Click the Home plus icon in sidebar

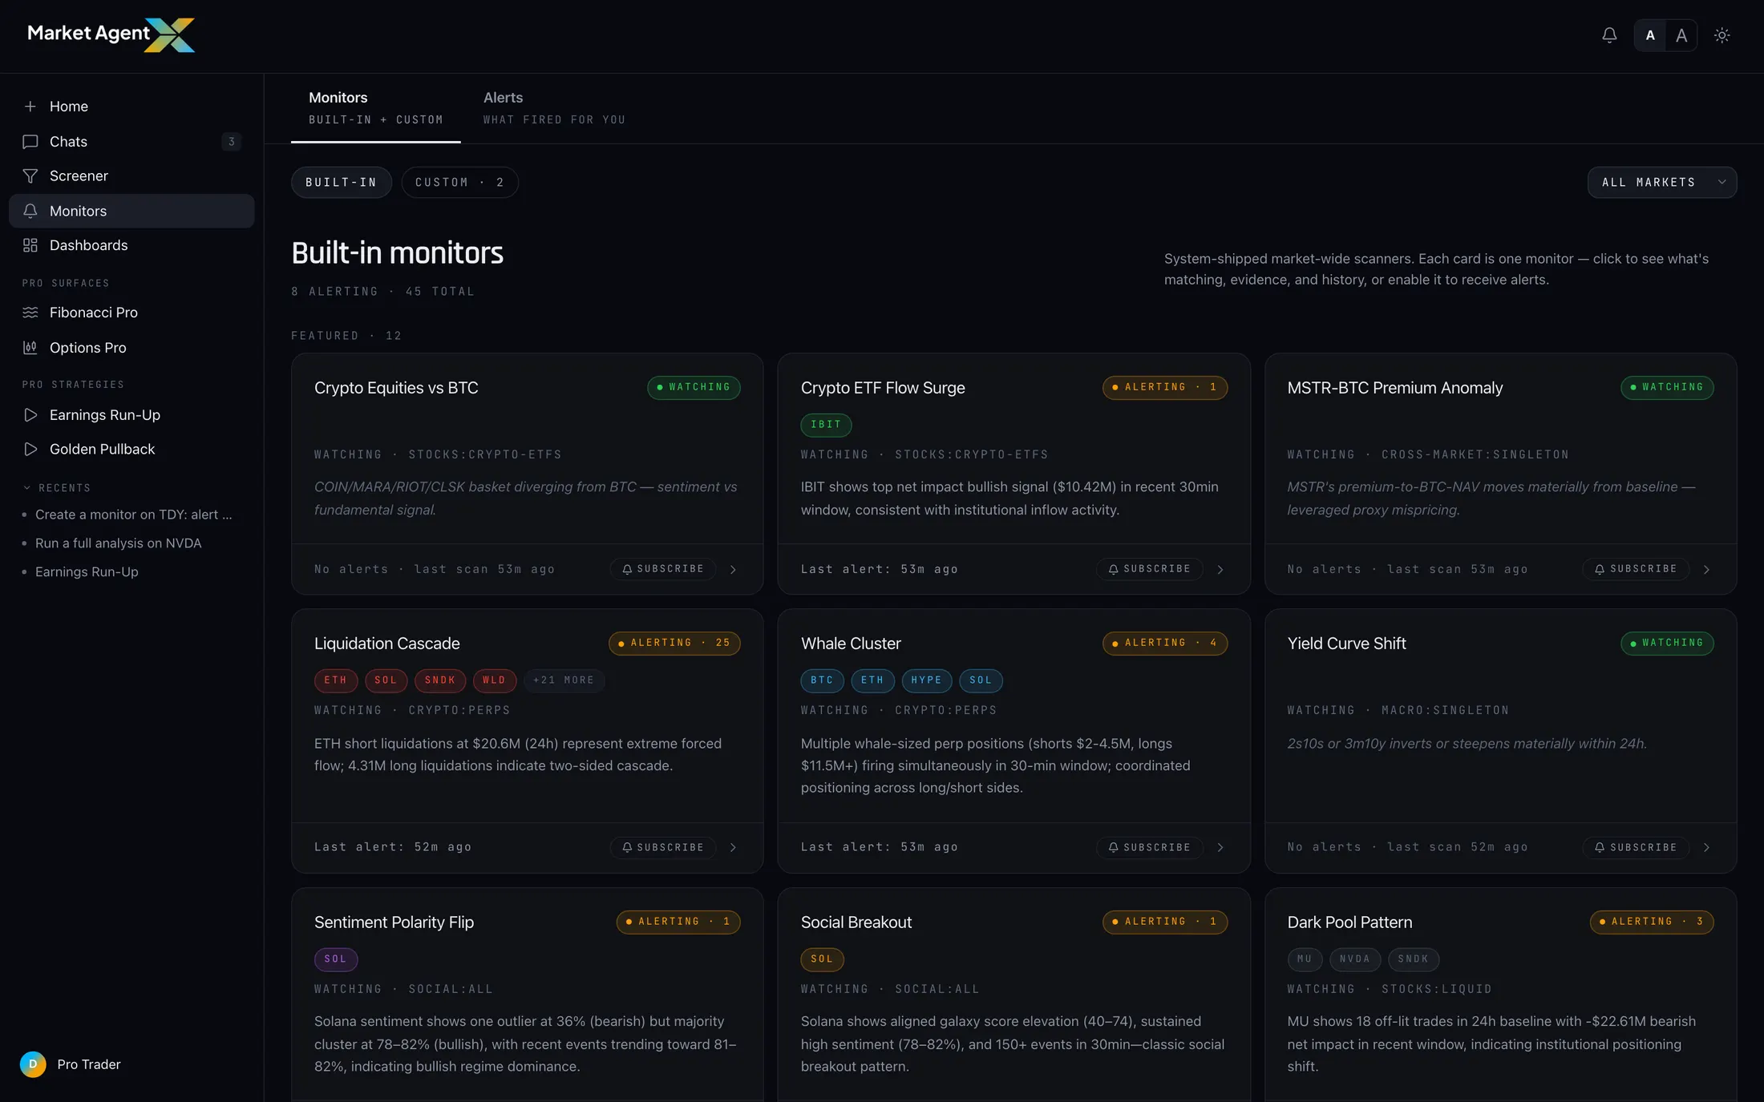30,107
